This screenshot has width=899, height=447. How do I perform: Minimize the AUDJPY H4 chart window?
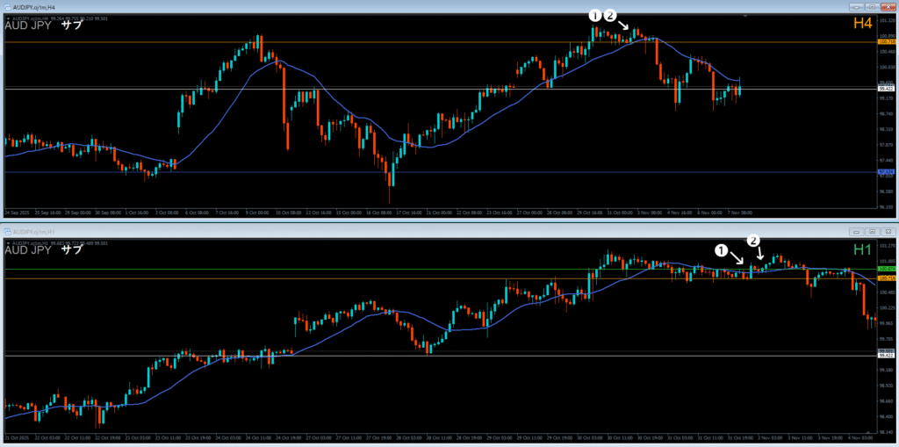pyautogui.click(x=858, y=7)
